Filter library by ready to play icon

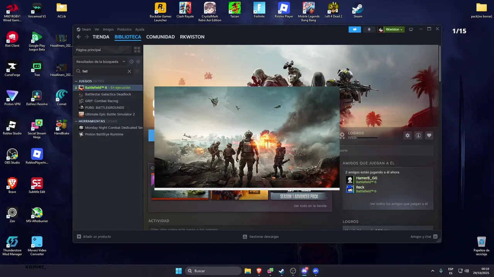(x=138, y=62)
